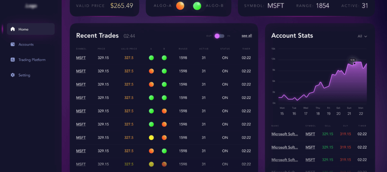This screenshot has width=387, height=172.
Task: Click the 12k label on chart axis
Action: point(273,59)
